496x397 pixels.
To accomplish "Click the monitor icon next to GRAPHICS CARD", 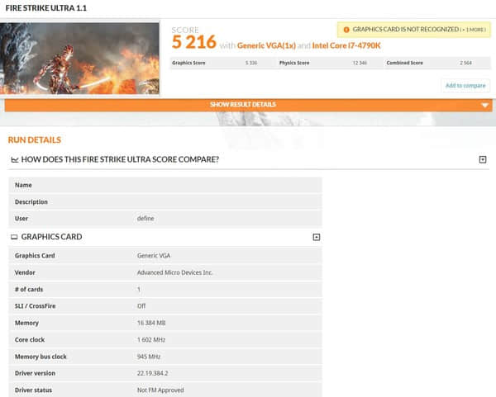I will (x=14, y=237).
